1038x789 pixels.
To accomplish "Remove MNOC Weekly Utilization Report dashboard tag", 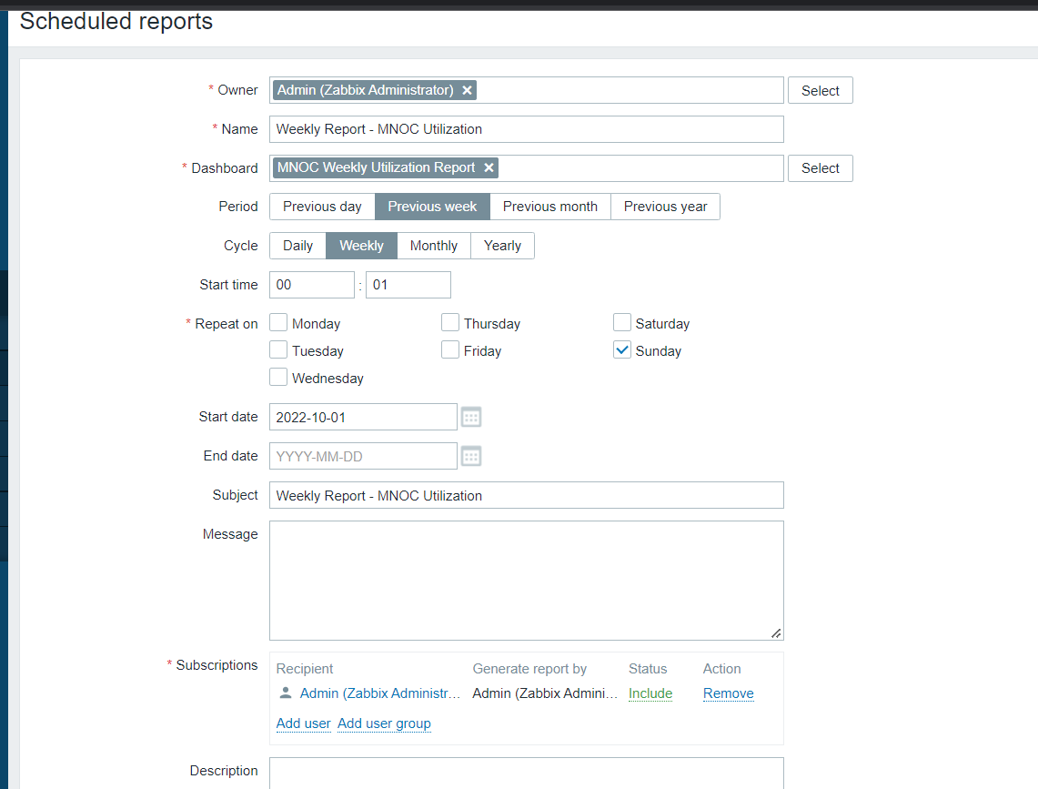I will pos(489,167).
